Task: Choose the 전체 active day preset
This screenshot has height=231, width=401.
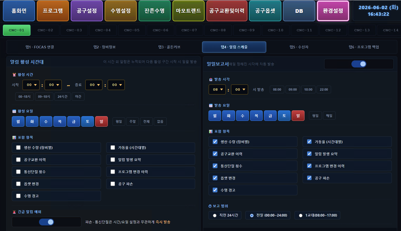Action: coord(146,121)
